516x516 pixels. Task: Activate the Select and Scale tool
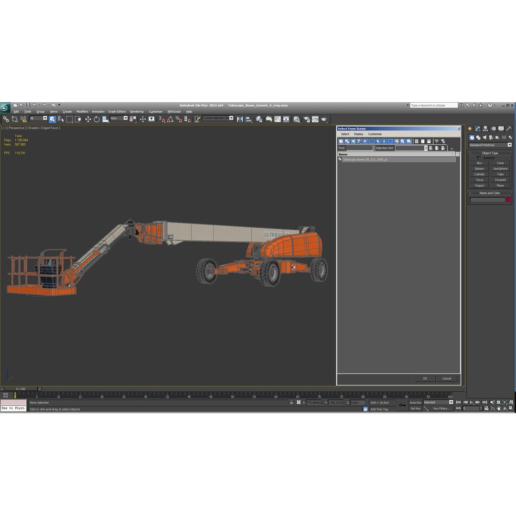[105, 119]
